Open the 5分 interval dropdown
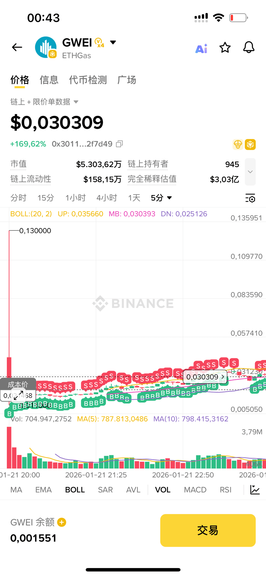The image size is (266, 577). (x=161, y=198)
